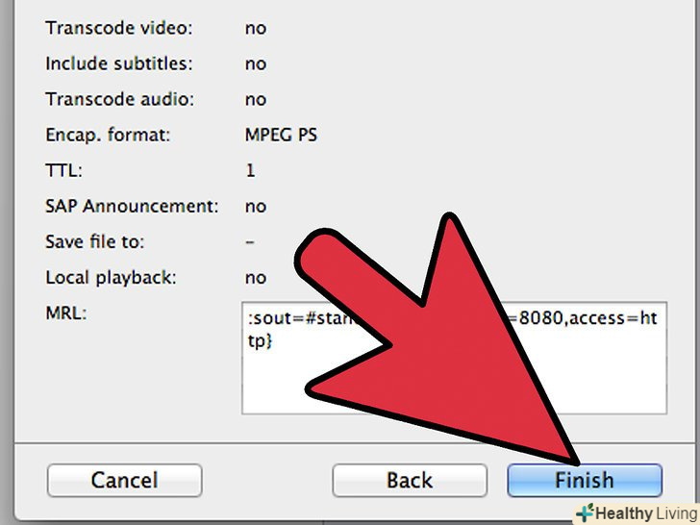Focus the MRL text box

click(454, 358)
